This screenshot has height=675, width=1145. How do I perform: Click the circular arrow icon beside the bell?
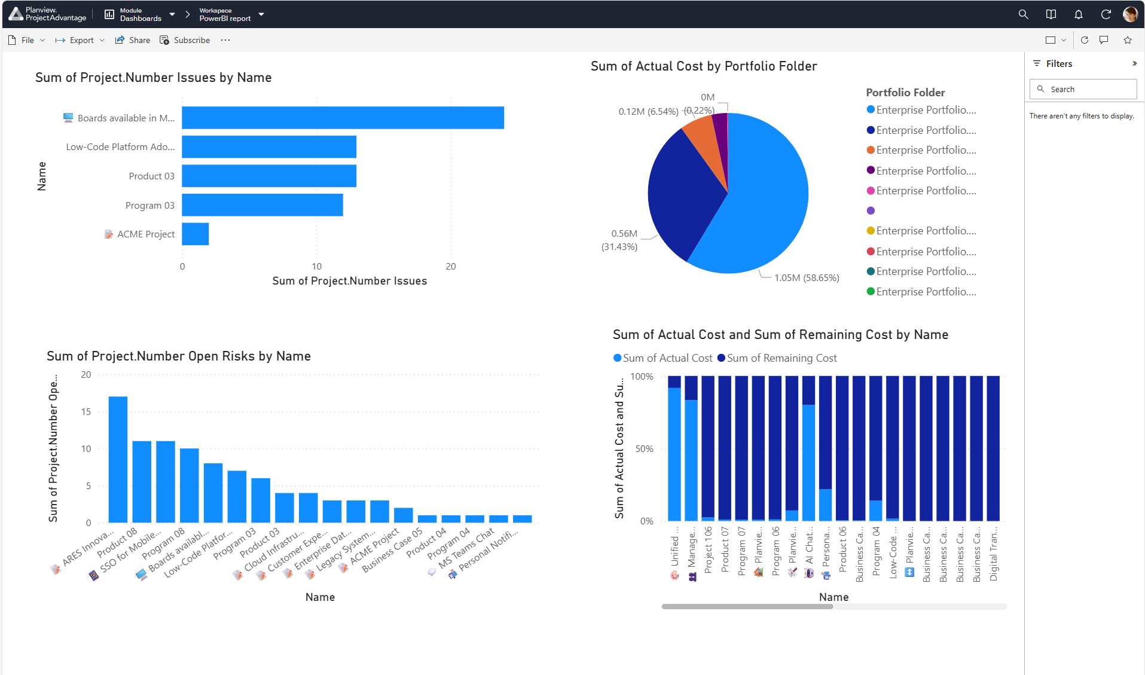point(1106,14)
